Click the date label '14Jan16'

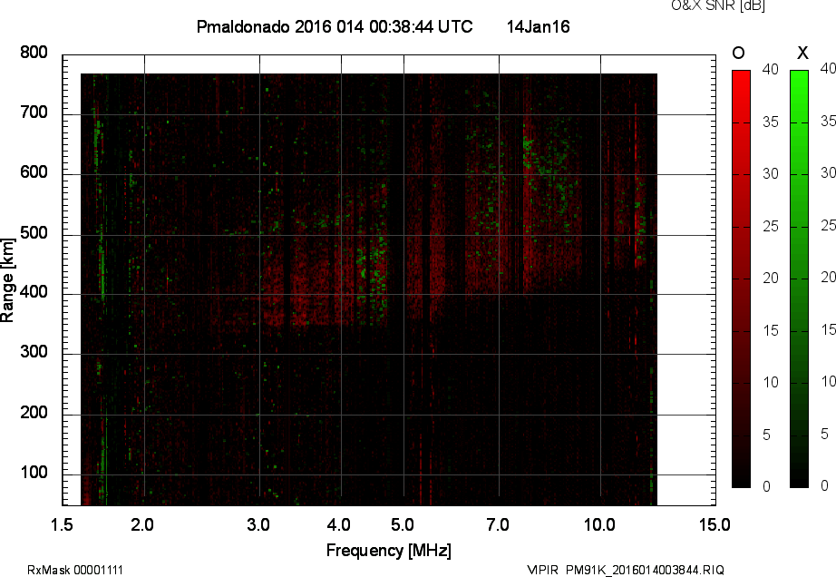[538, 26]
